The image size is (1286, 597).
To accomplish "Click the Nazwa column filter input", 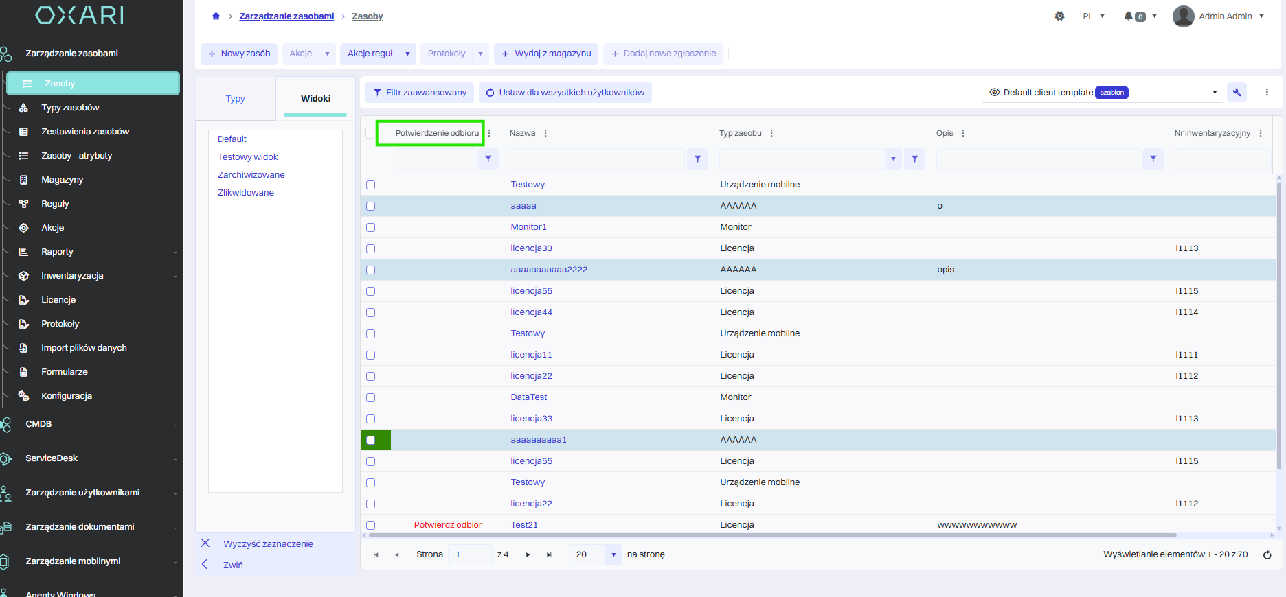I will tap(597, 159).
